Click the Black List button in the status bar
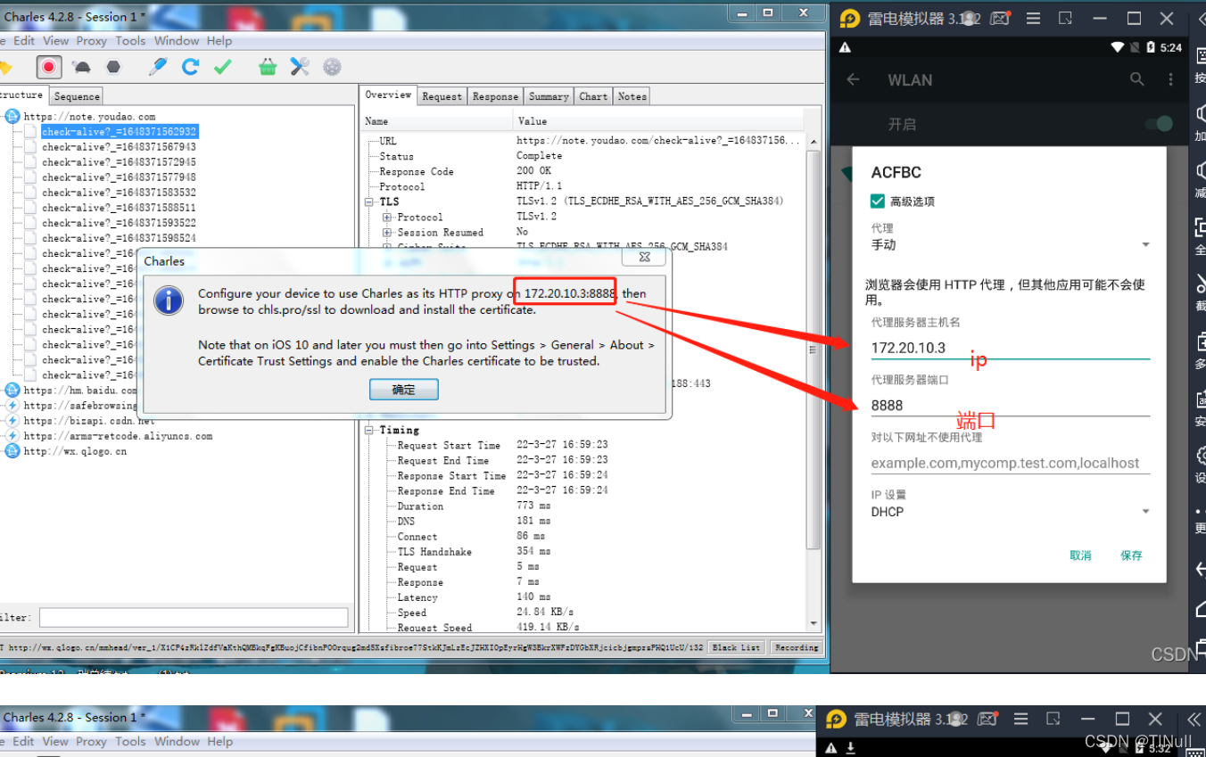 (x=737, y=647)
